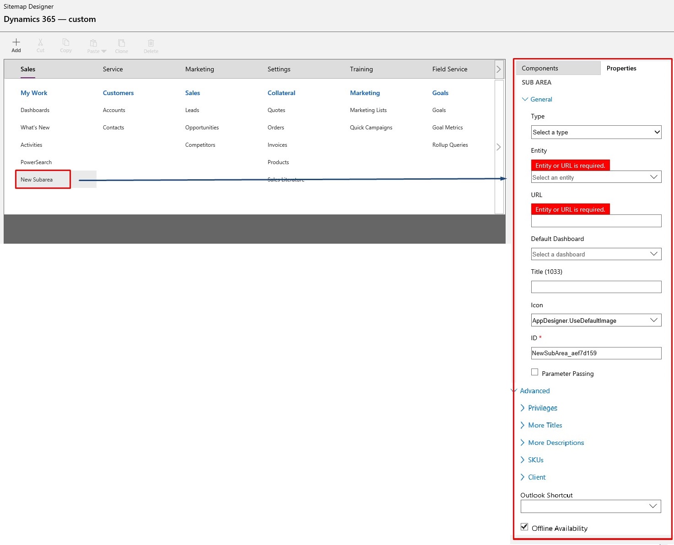
Task: Open the Select an entity dropdown
Action: coord(596,177)
